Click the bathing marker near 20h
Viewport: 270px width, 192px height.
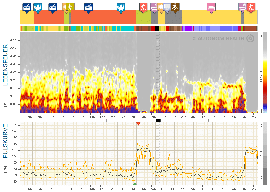(153, 8)
